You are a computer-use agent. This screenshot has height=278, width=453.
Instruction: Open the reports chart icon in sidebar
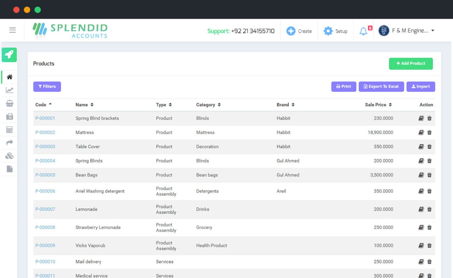[9, 89]
